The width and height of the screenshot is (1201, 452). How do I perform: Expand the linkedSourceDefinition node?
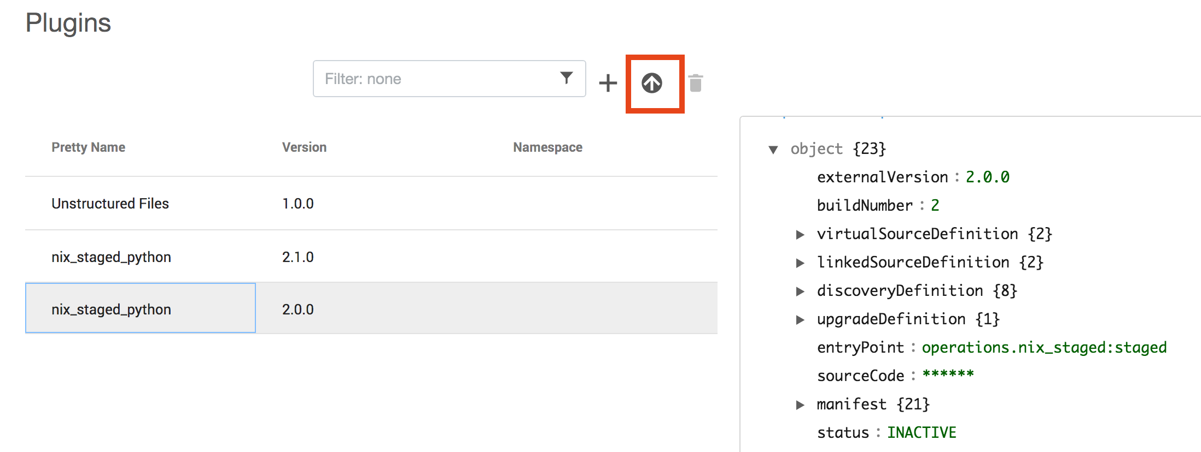[800, 263]
